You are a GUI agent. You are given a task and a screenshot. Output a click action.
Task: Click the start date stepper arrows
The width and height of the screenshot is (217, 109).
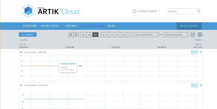pyautogui.click(x=157, y=35)
